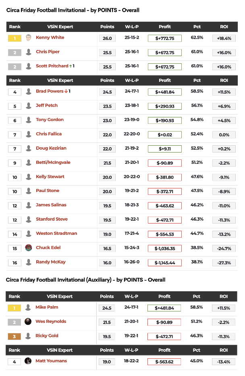Click Matt Youmans' profile avatar
Image resolution: width=245 pixels, height=376 pixels.
28,361
